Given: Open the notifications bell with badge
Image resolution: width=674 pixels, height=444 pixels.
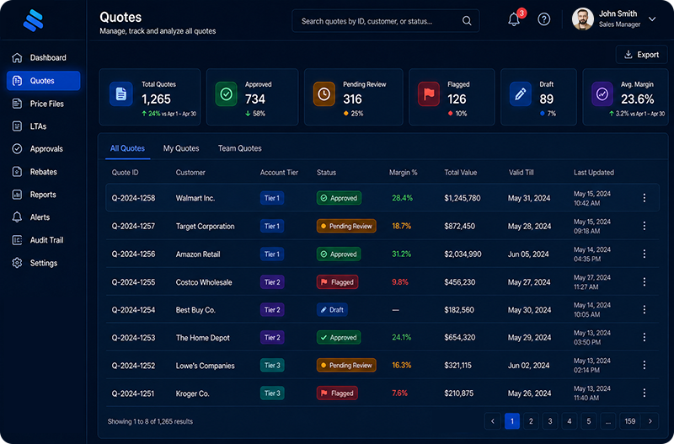Looking at the screenshot, I should 515,19.
